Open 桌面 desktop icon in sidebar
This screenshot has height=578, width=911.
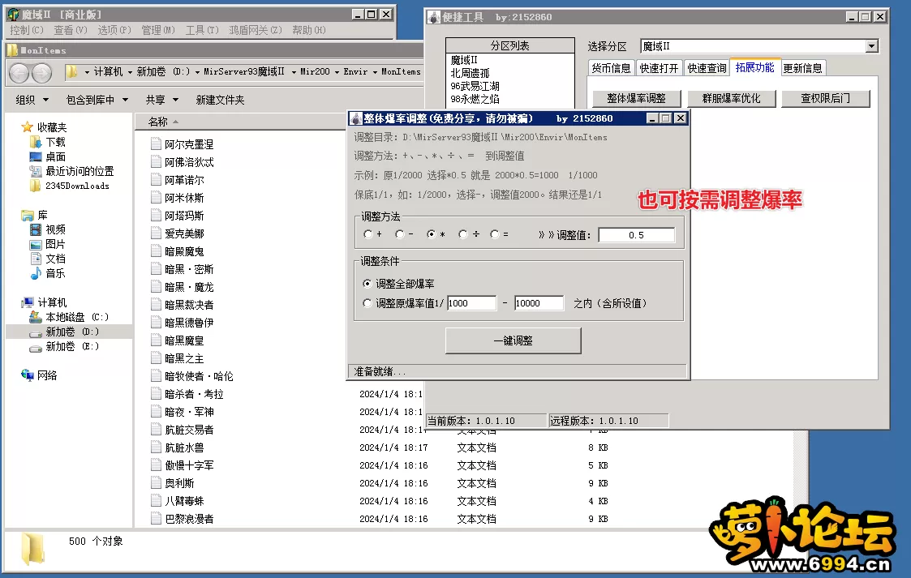click(36, 156)
